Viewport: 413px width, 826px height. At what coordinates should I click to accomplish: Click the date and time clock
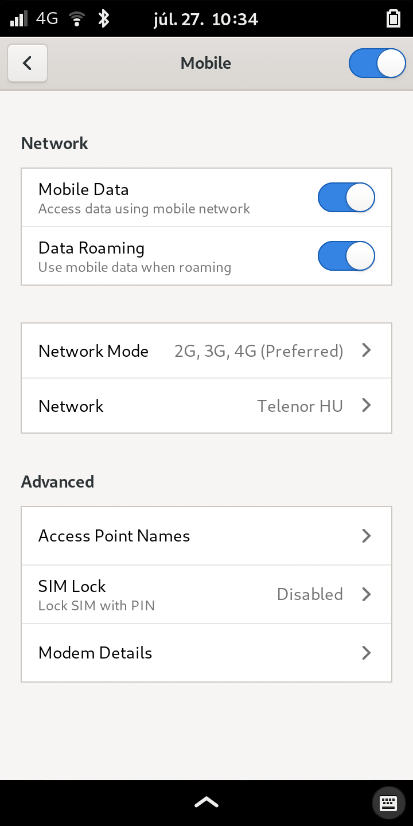click(x=206, y=19)
